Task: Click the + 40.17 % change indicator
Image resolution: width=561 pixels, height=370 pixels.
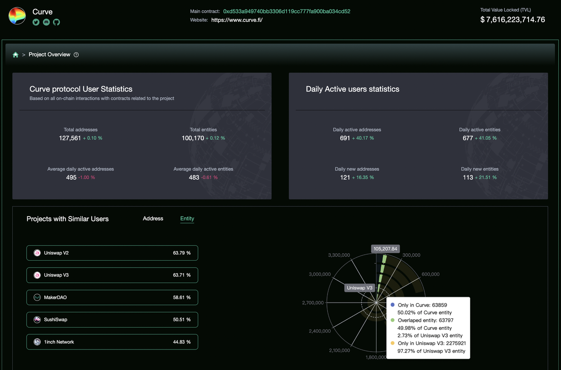Action: (363, 138)
